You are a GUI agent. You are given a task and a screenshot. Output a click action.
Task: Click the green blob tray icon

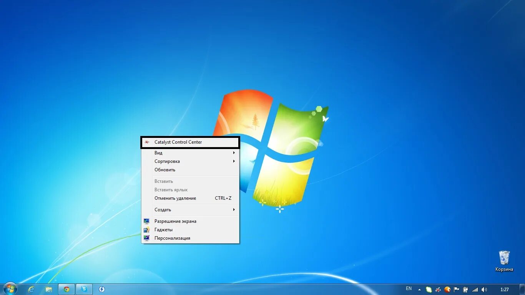click(x=429, y=290)
